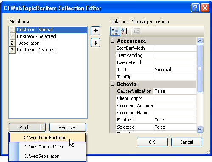Confirm with the OK button
This screenshot has width=212, height=162.
pyautogui.click(x=152, y=142)
